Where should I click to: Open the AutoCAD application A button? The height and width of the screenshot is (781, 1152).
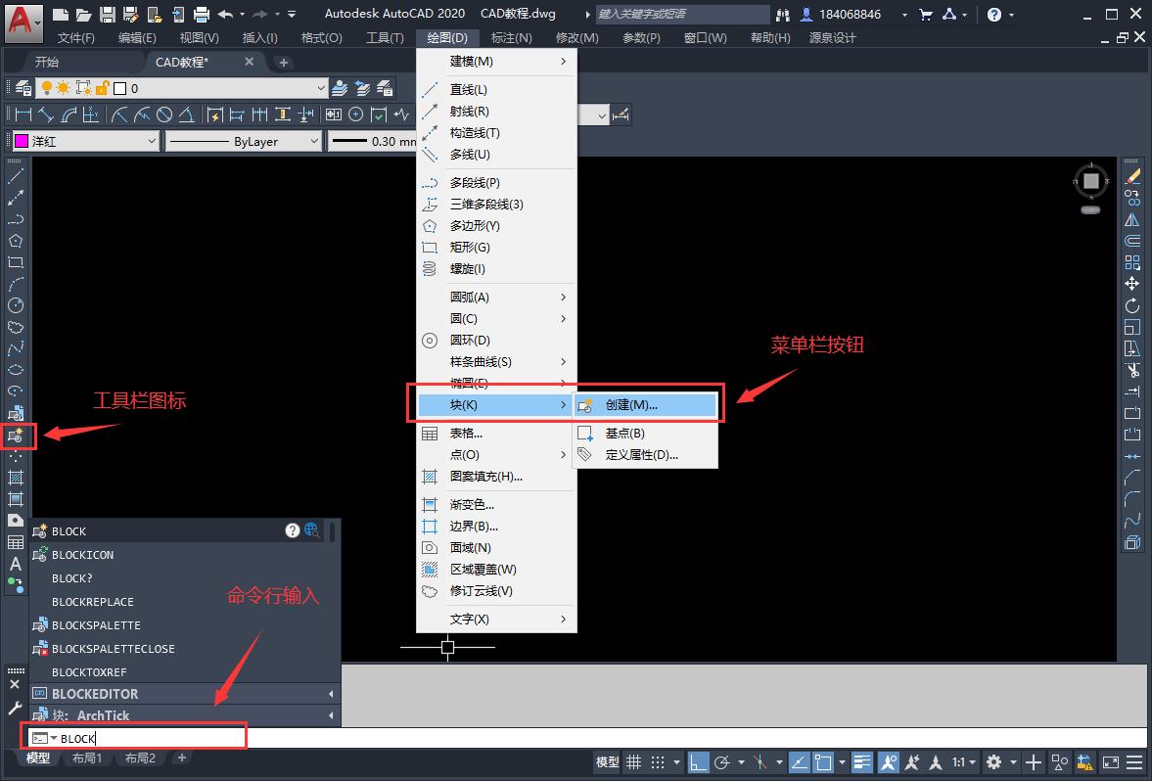point(22,23)
